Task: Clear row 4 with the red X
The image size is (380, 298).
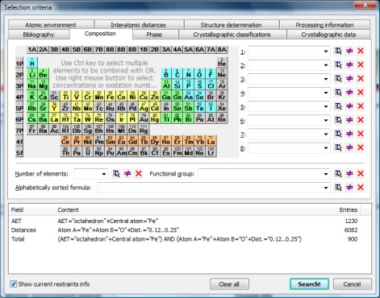Action: pos(361,93)
